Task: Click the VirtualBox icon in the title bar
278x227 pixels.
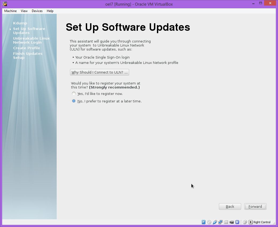Action: pos(5,4)
